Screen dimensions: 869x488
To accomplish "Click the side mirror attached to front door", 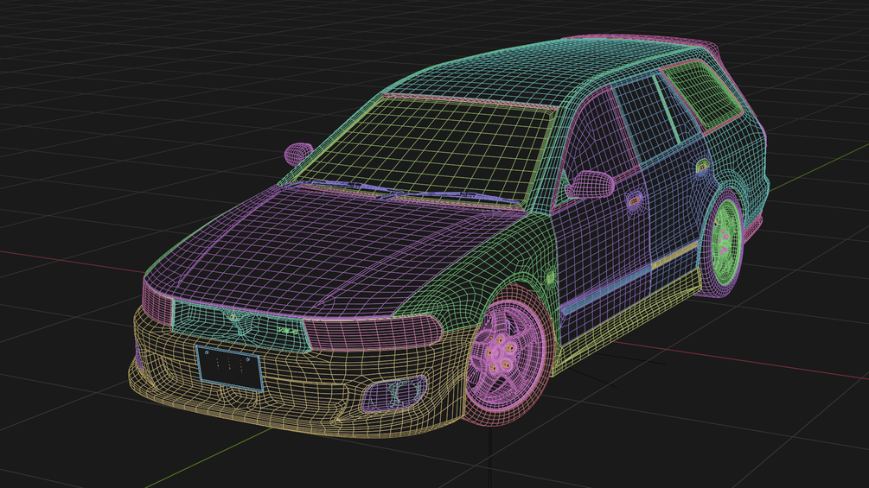I will 590,185.
